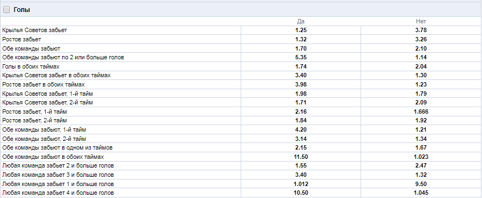Choose 1.32 odds for Ростов забьет

(301, 39)
